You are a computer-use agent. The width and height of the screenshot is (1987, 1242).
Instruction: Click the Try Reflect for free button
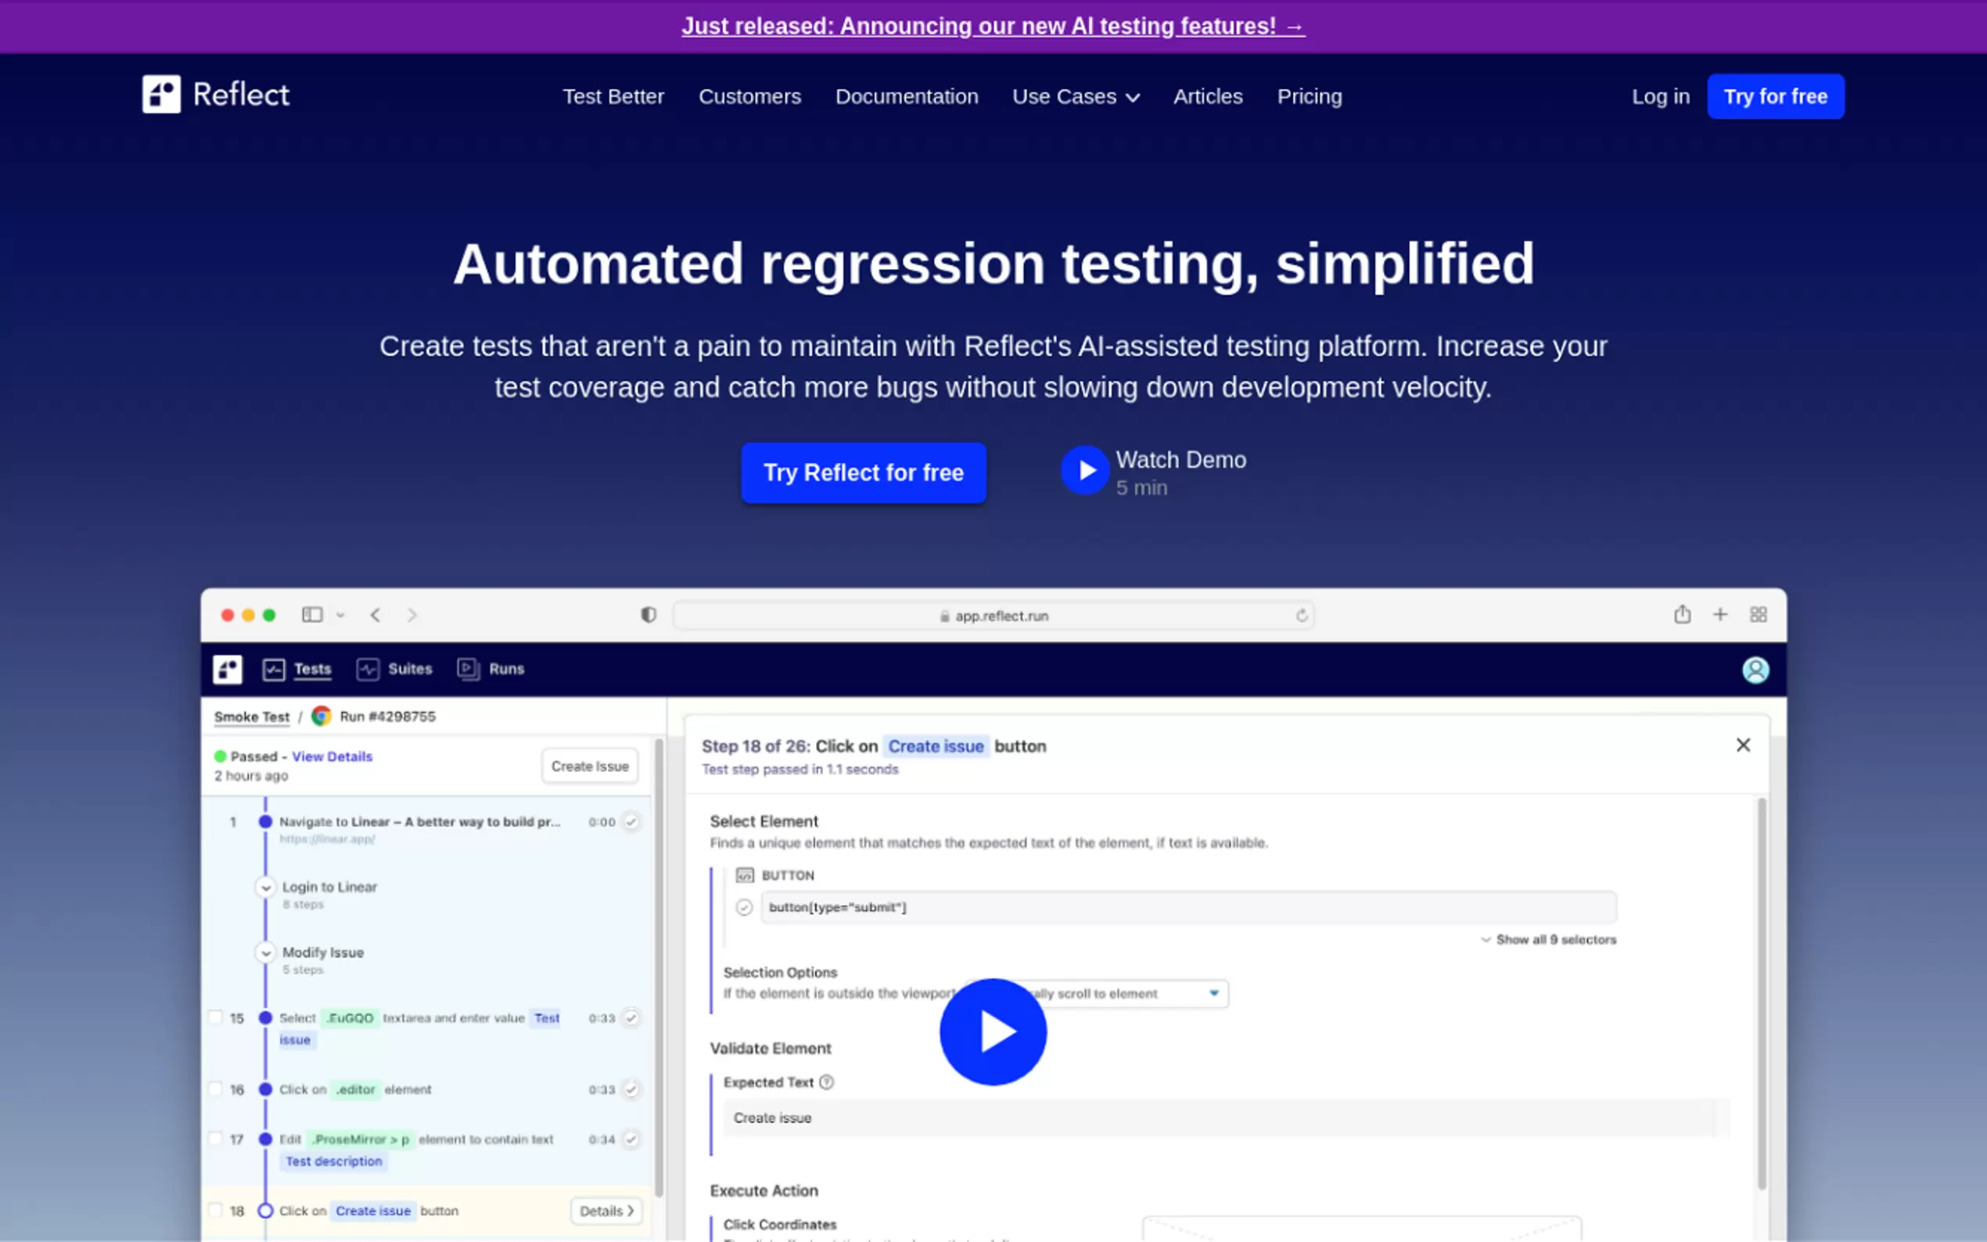pos(864,472)
